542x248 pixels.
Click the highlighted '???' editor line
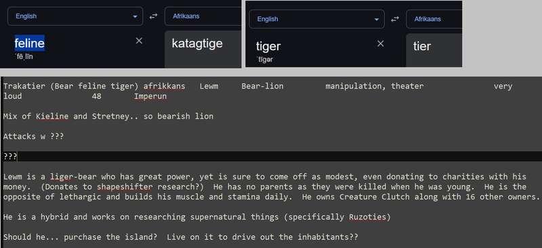coord(271,157)
